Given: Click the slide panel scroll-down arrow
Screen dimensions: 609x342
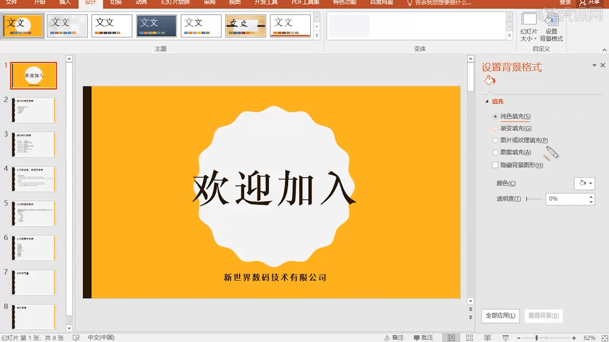Looking at the screenshot, I should 69,328.
